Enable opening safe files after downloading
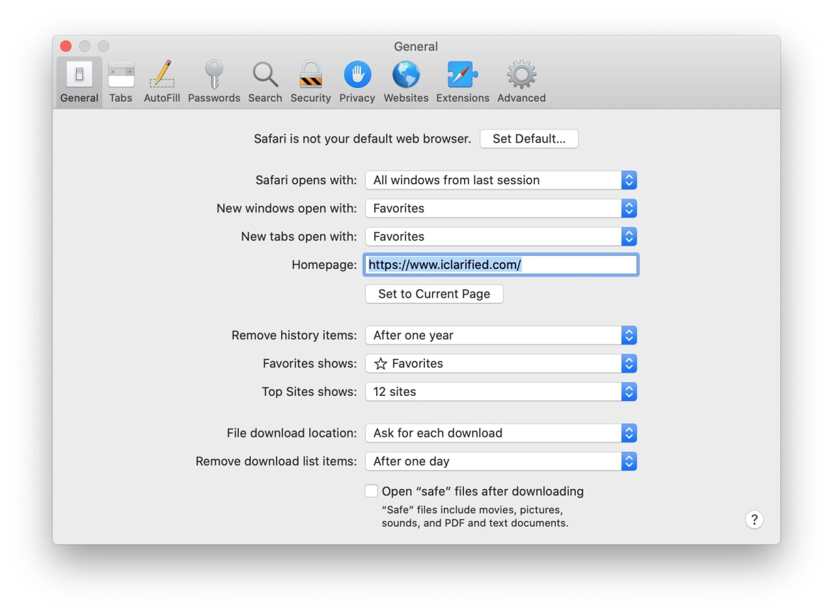 click(x=372, y=491)
